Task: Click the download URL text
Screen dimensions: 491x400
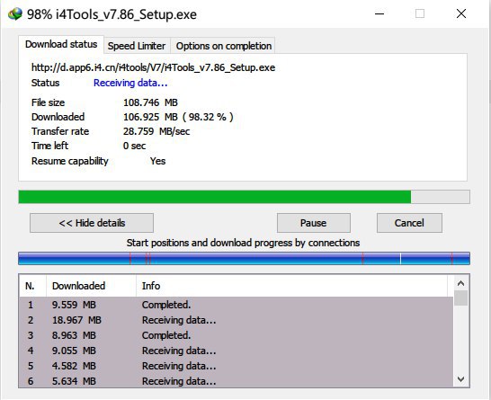Action: [153, 67]
